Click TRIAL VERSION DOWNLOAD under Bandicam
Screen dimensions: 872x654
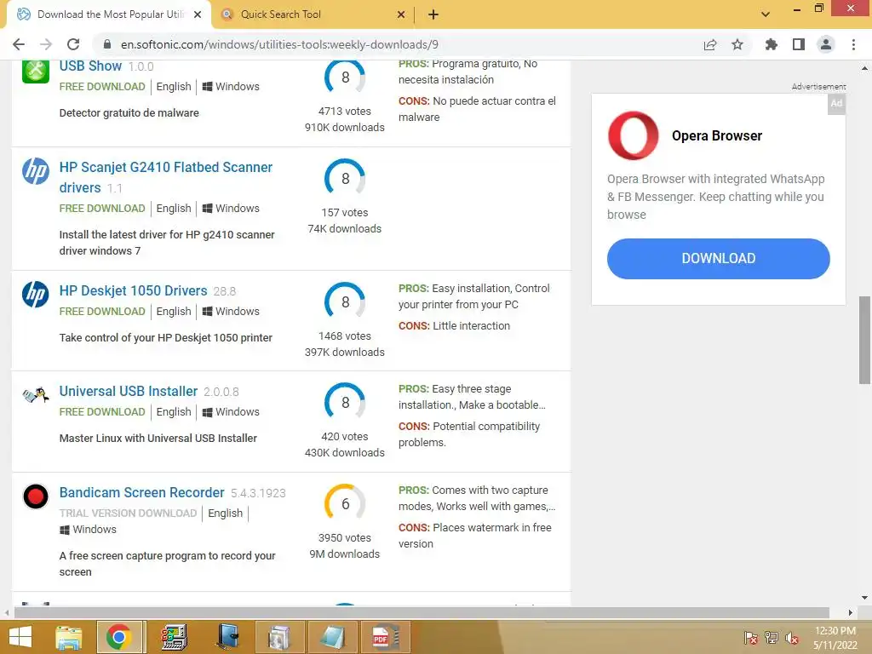click(128, 513)
